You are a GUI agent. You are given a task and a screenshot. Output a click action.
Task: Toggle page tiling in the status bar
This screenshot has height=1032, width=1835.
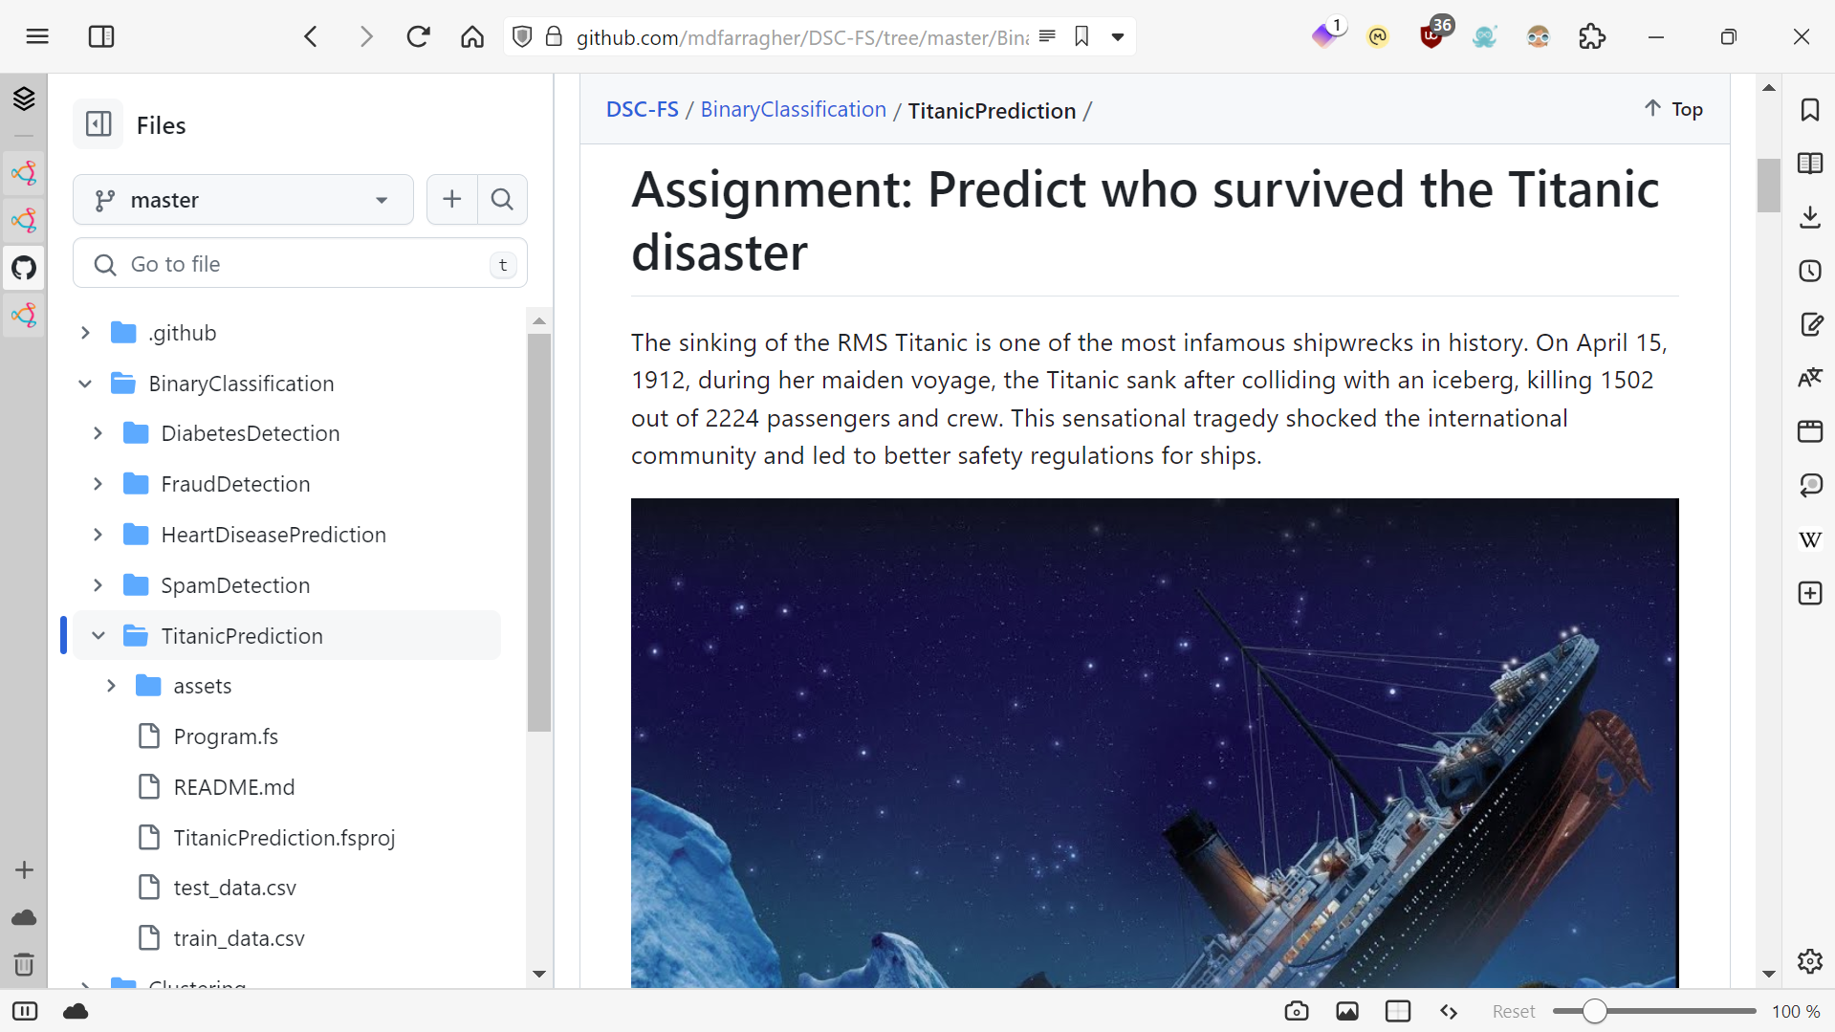pyautogui.click(x=1398, y=1011)
